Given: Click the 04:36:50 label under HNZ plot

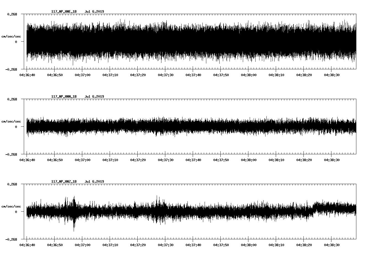Looking at the screenshot, I should click(x=55, y=245).
